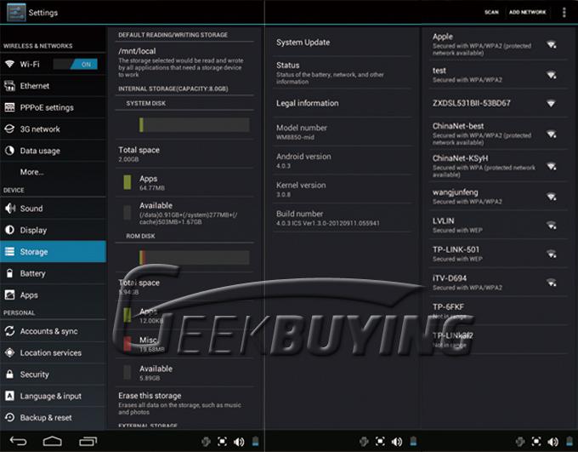Viewport: 578px width, 452px height.
Task: Select /mnt/local default storage option
Action: point(184,62)
